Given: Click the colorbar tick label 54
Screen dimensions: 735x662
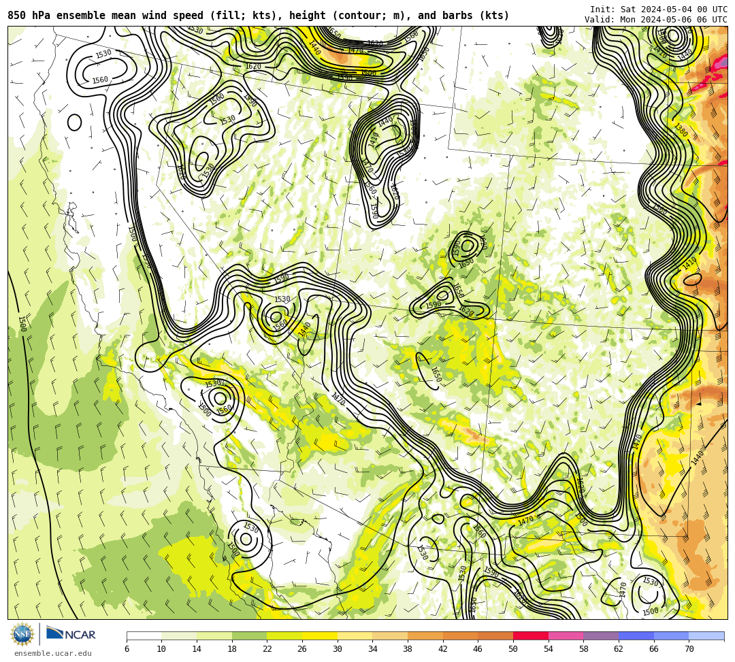Looking at the screenshot, I should (x=549, y=649).
